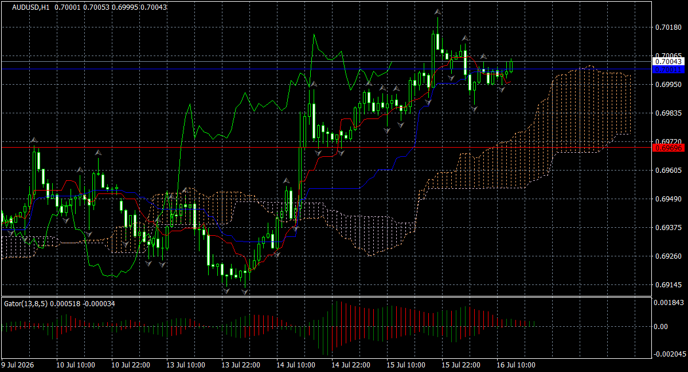Click the 10 Jul 22:00 time label
The height and width of the screenshot is (372, 688).
(x=130, y=365)
